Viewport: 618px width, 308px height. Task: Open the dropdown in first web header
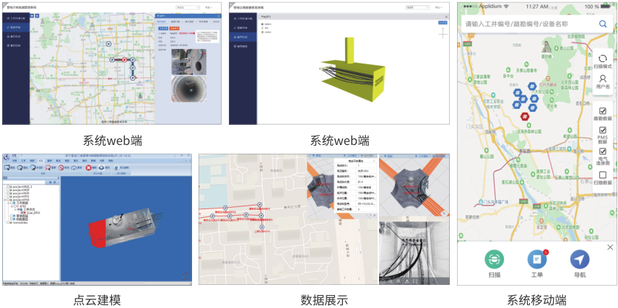tap(188, 7)
